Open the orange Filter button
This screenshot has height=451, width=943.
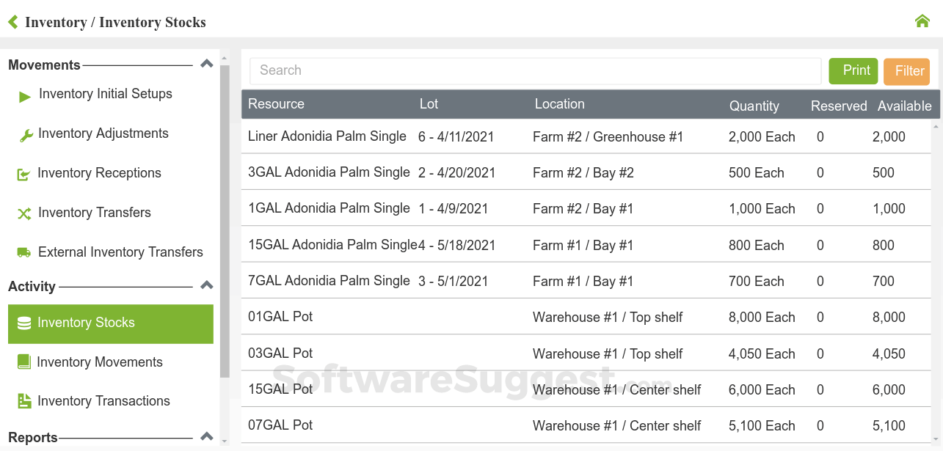(x=906, y=71)
